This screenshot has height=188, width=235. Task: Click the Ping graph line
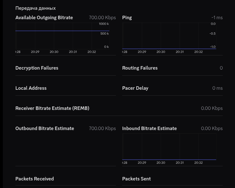tap(169, 49)
